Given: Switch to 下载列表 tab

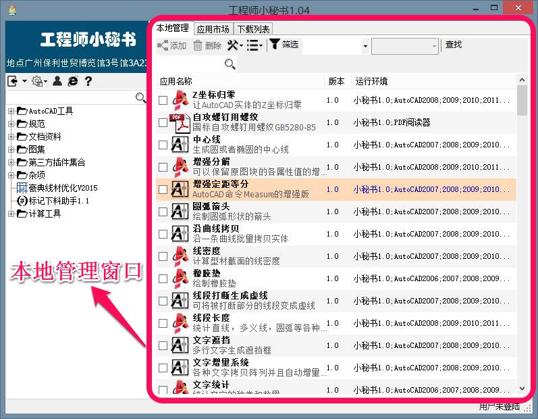Looking at the screenshot, I should pos(254,29).
